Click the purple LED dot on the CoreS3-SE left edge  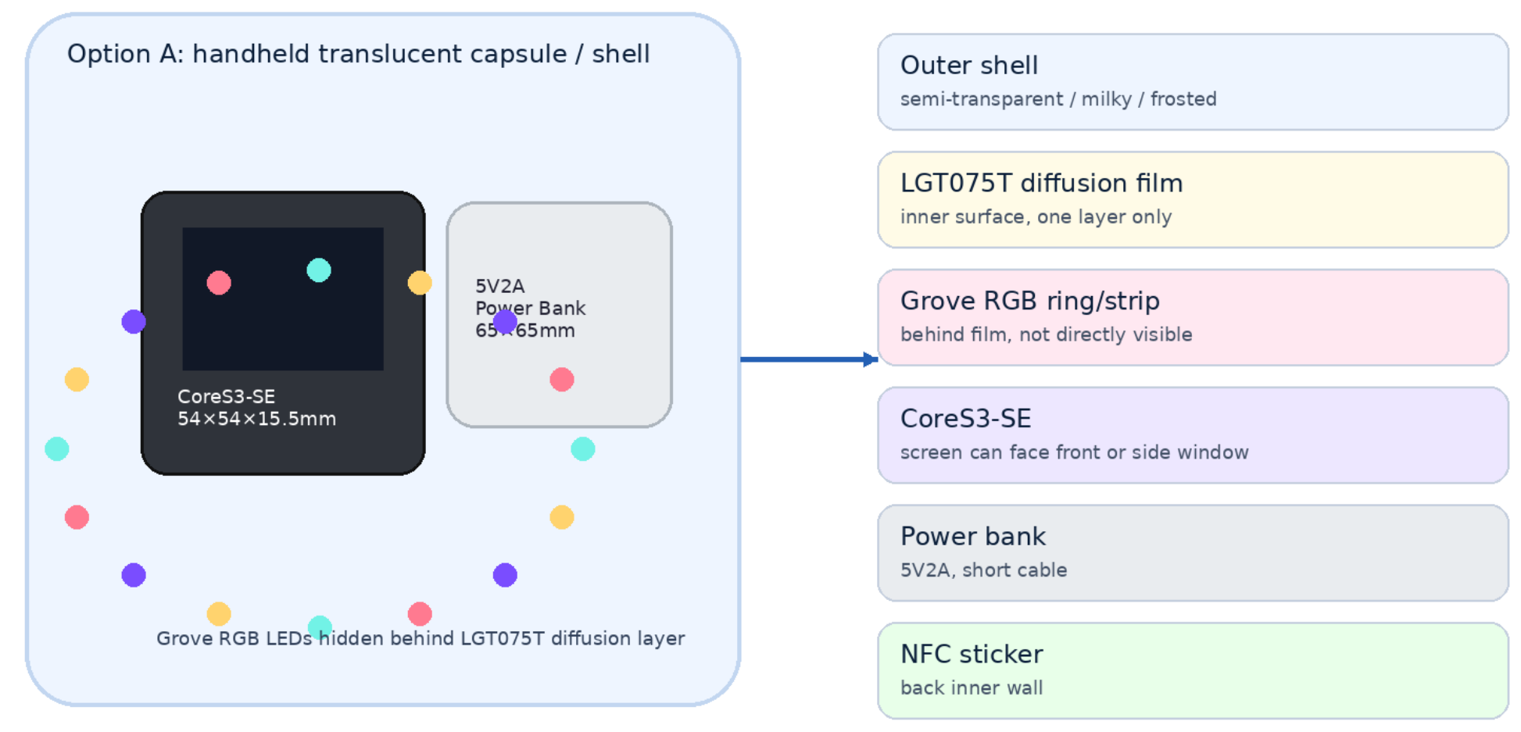(134, 321)
